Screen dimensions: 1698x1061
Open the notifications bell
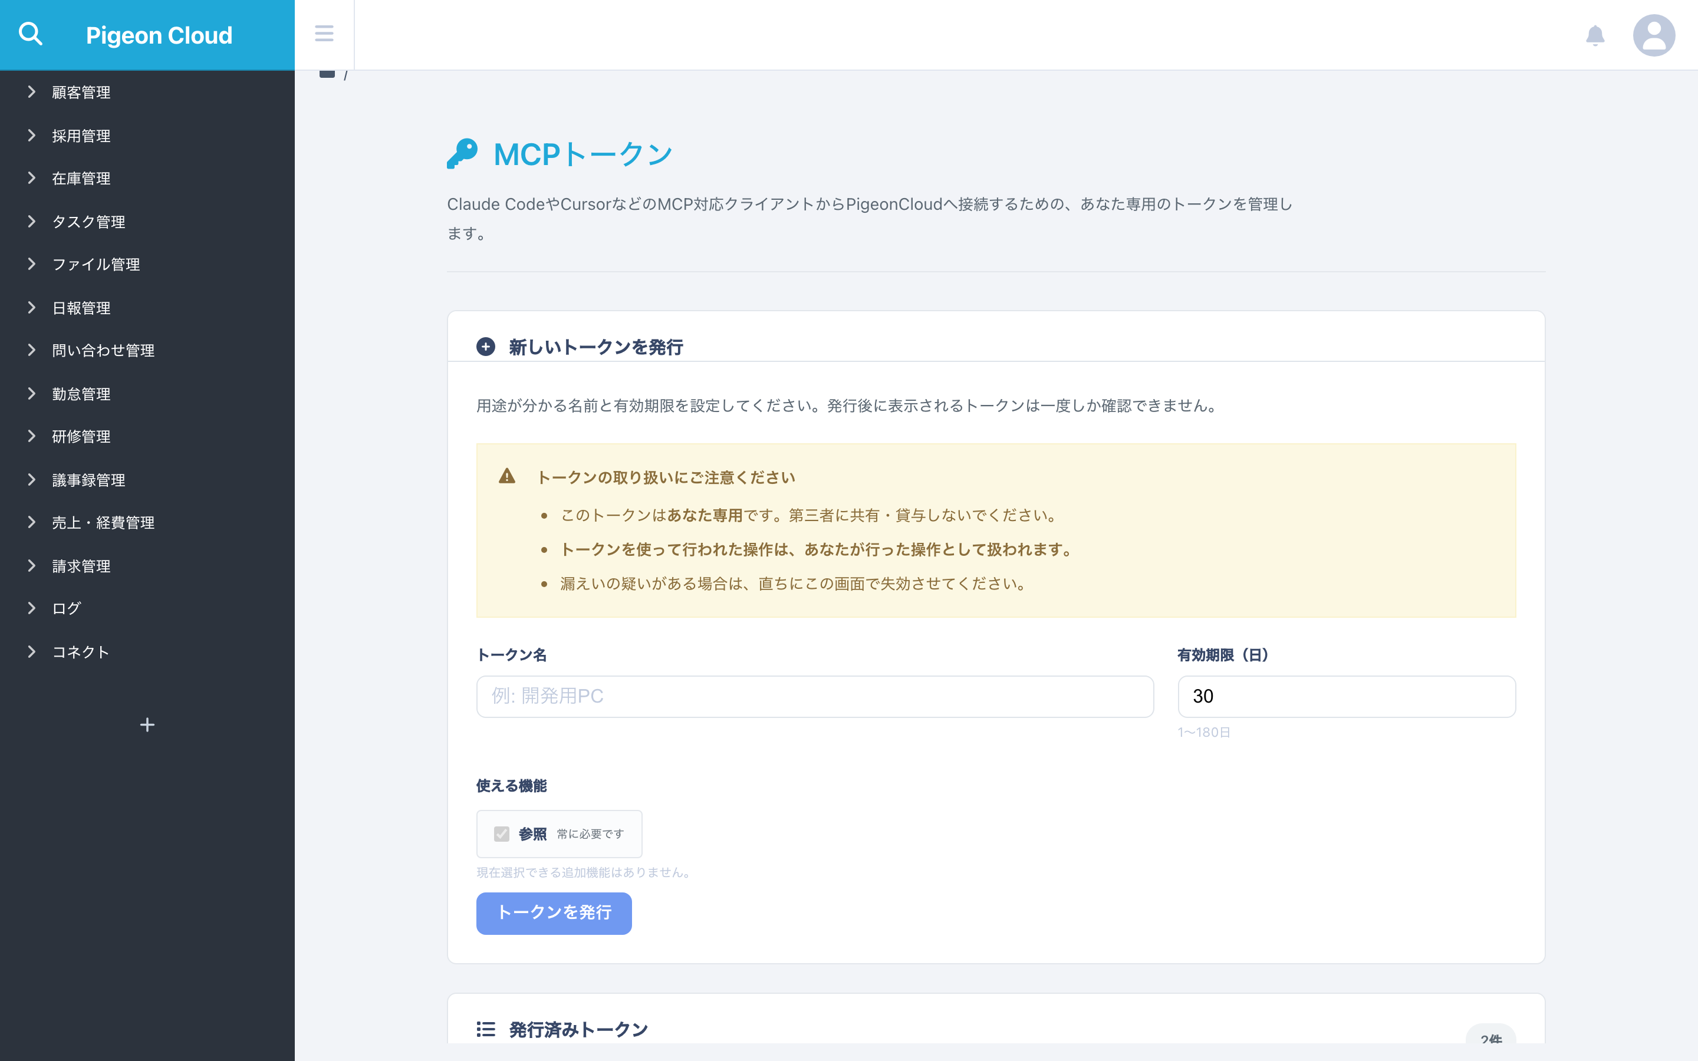1595,35
